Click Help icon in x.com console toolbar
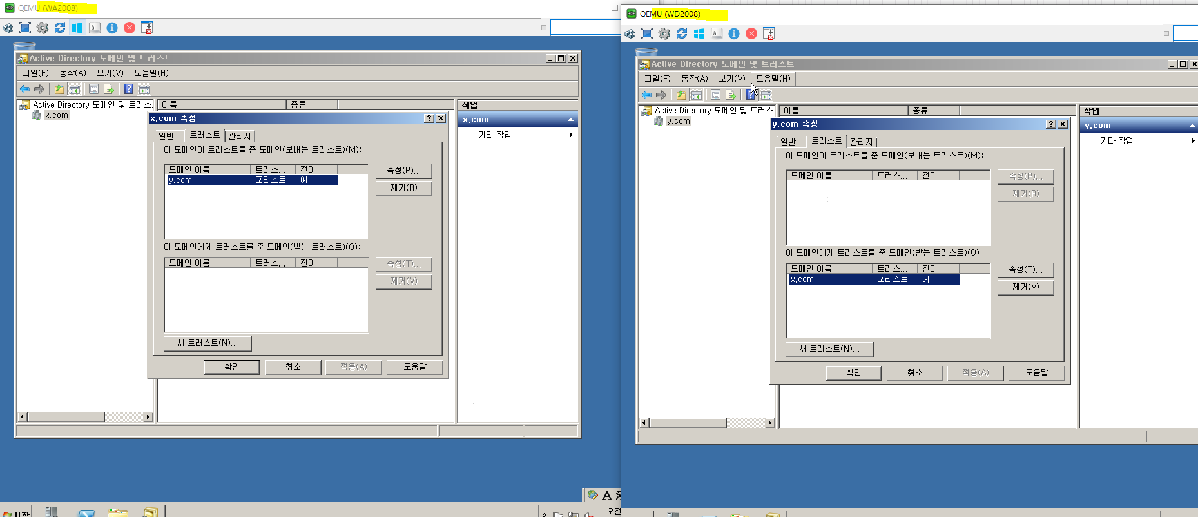1198x517 pixels. 129,89
